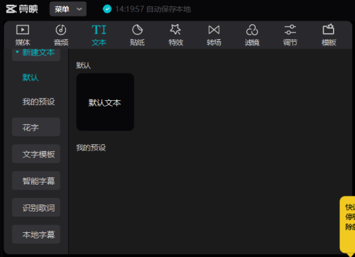Open the 文字模板 category
355x257 pixels.
point(36,154)
